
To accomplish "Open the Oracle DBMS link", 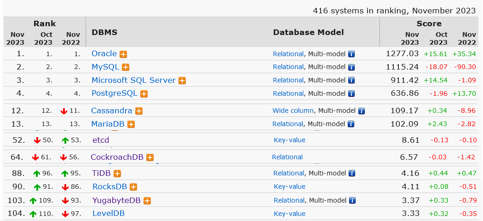I will 104,53.
